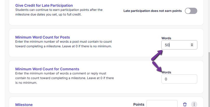Click the posts word count description text
The height and width of the screenshot is (107, 210).
(64, 44)
